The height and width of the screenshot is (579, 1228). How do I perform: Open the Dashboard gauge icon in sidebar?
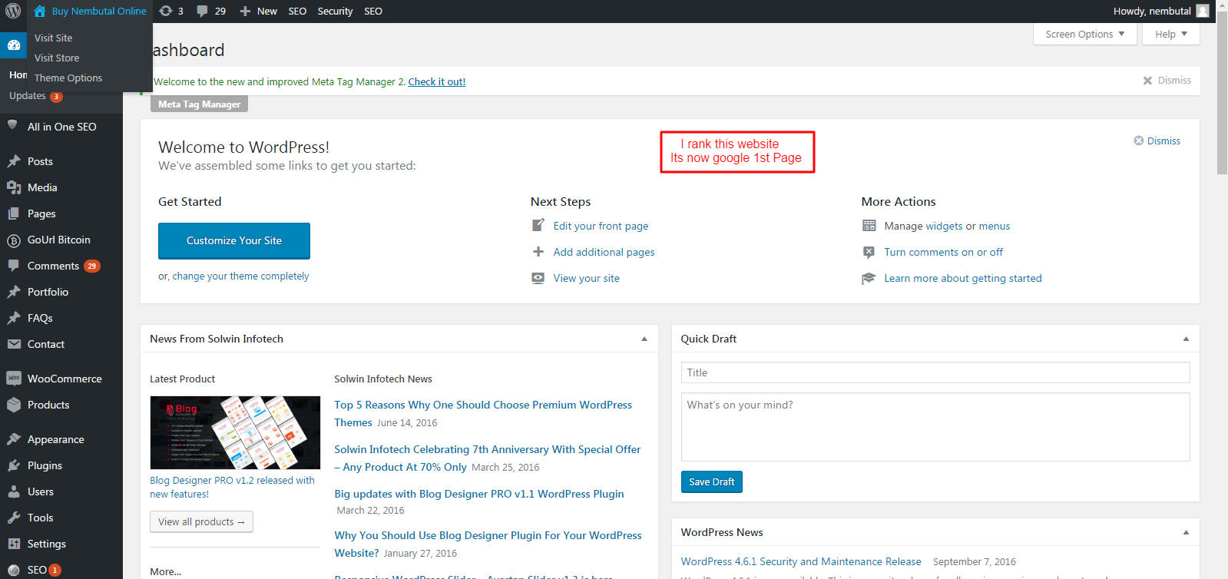(x=14, y=45)
